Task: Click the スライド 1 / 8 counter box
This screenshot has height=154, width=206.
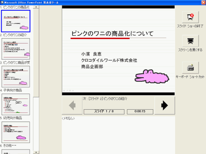Action: pos(104,112)
